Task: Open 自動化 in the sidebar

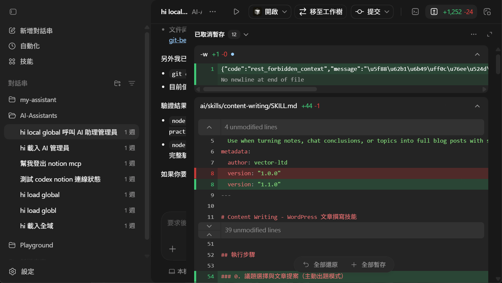Action: tap(30, 46)
